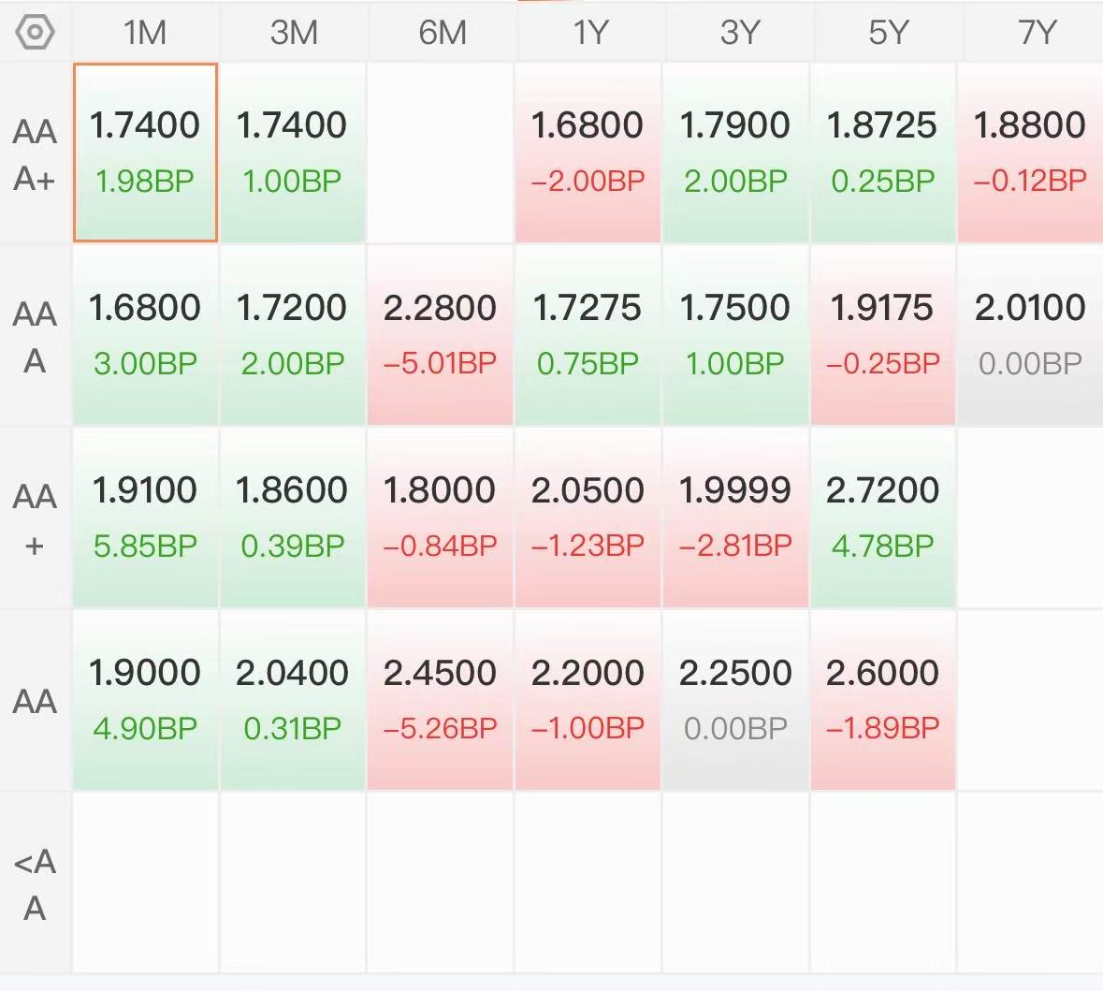Open the AAA 7Y cell showing 2.0100
This screenshot has width=1103, height=991.
tap(1031, 335)
